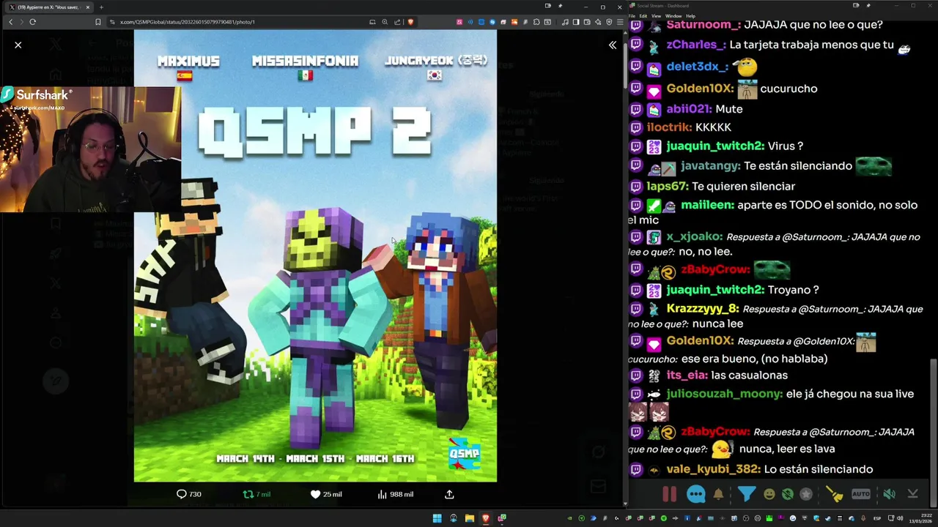The width and height of the screenshot is (938, 527).
Task: Collapse the side panel with double chevron
Action: point(613,45)
